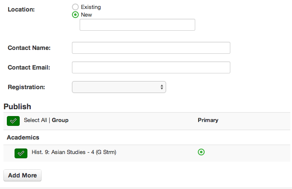Click the Select All text label
This screenshot has width=292, height=189.
pyautogui.click(x=36, y=120)
